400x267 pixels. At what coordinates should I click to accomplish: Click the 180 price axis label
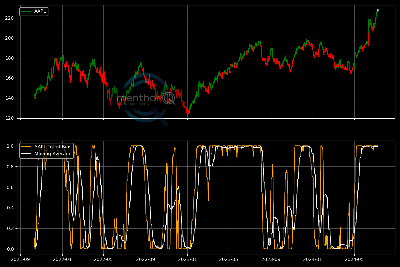9,58
